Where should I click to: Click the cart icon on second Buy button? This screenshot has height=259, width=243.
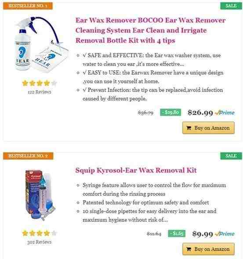coord(189,249)
